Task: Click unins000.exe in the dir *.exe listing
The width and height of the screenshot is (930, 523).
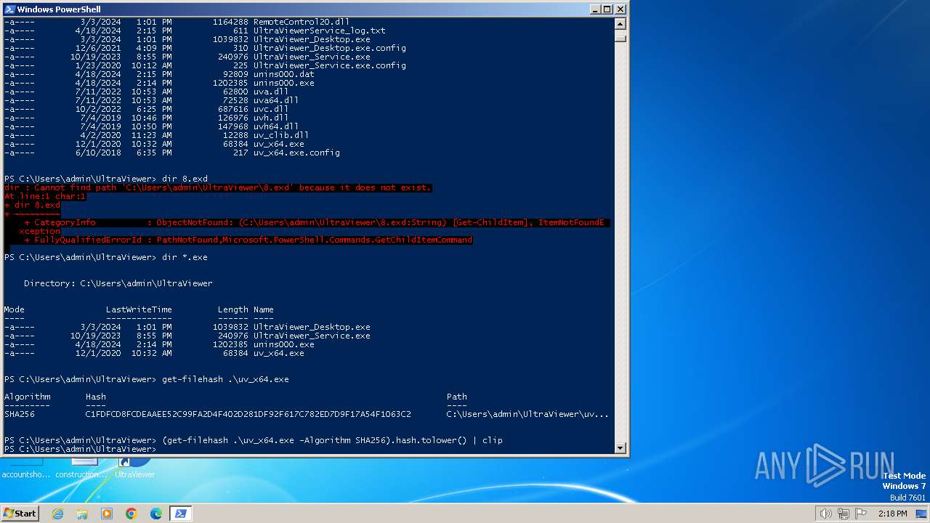Action: (x=283, y=344)
